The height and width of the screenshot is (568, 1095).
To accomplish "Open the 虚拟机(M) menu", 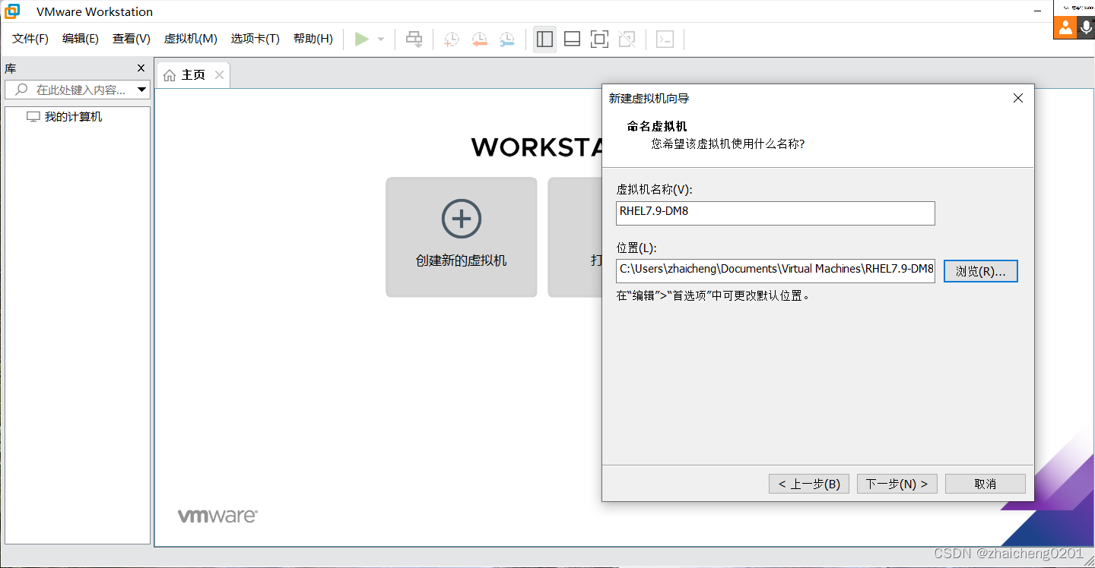I will 191,39.
